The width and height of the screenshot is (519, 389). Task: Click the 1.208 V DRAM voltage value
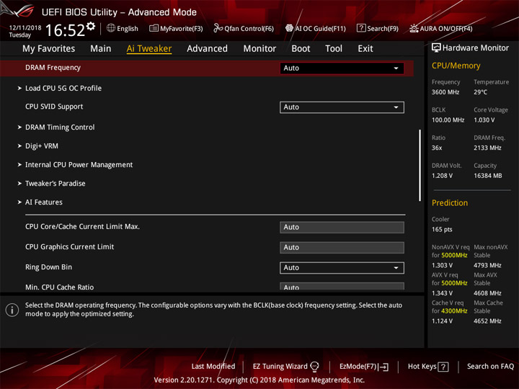coord(442,176)
